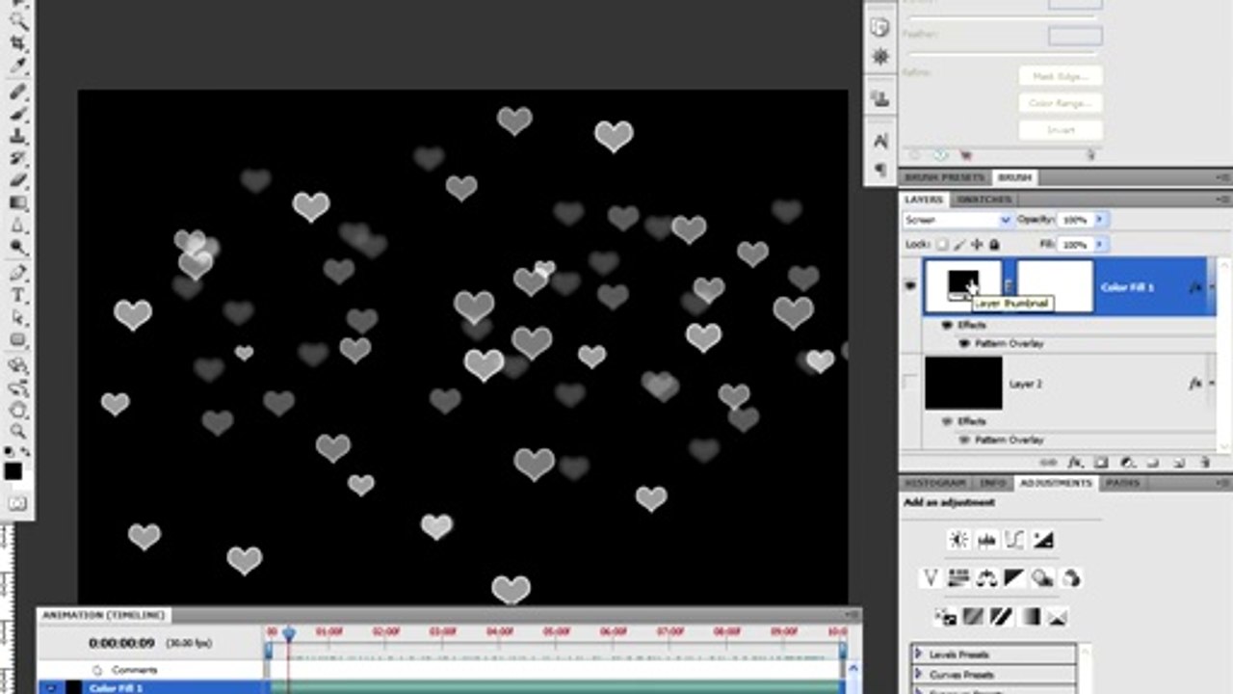Screen dimensions: 1233x694
Task: Select the Dodge tool
Action: coord(18,248)
